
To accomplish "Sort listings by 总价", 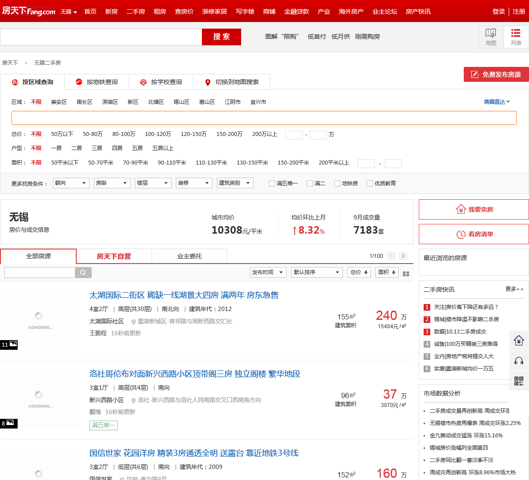I will pos(359,272).
